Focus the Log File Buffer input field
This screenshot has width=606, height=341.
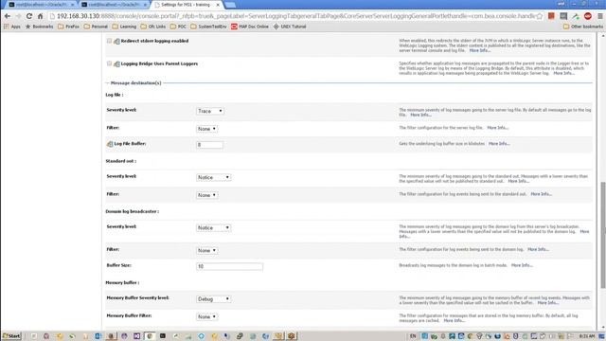click(x=209, y=145)
